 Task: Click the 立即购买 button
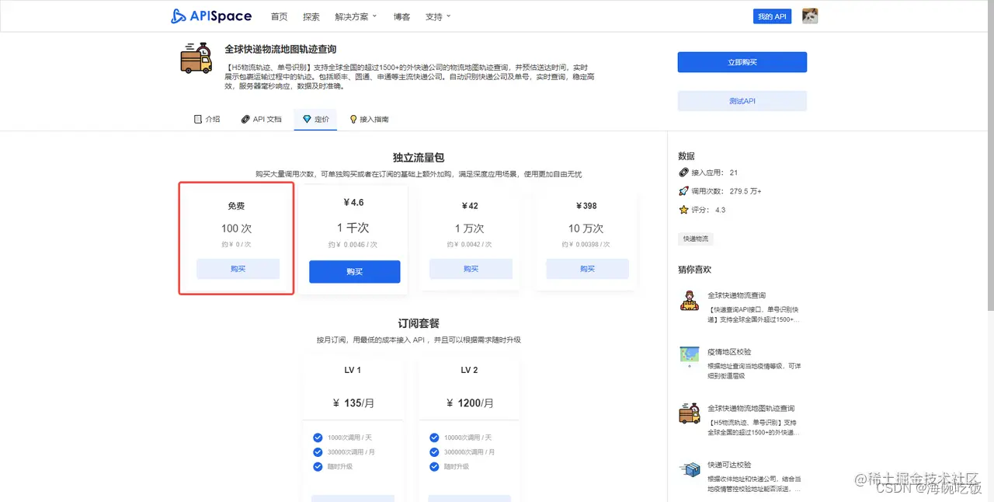point(742,62)
